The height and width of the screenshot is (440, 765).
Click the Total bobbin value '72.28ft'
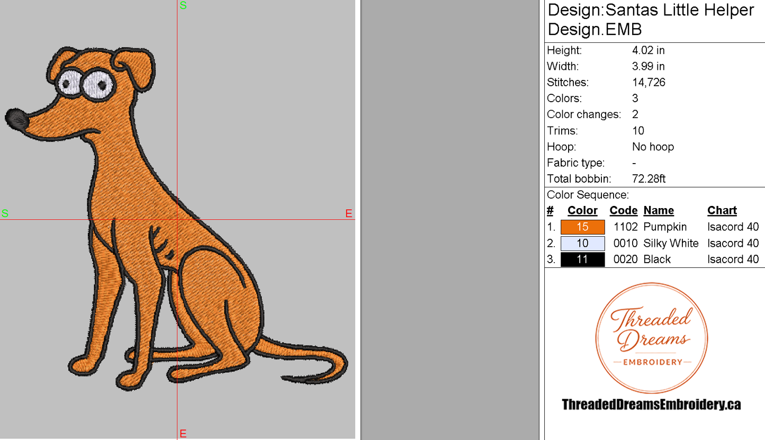point(650,179)
